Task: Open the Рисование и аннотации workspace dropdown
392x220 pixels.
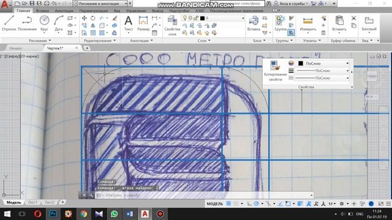Action: (x=100, y=4)
